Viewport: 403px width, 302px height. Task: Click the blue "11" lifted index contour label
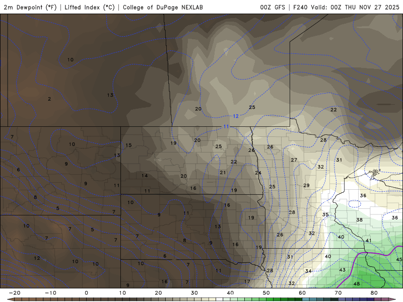[226, 126]
